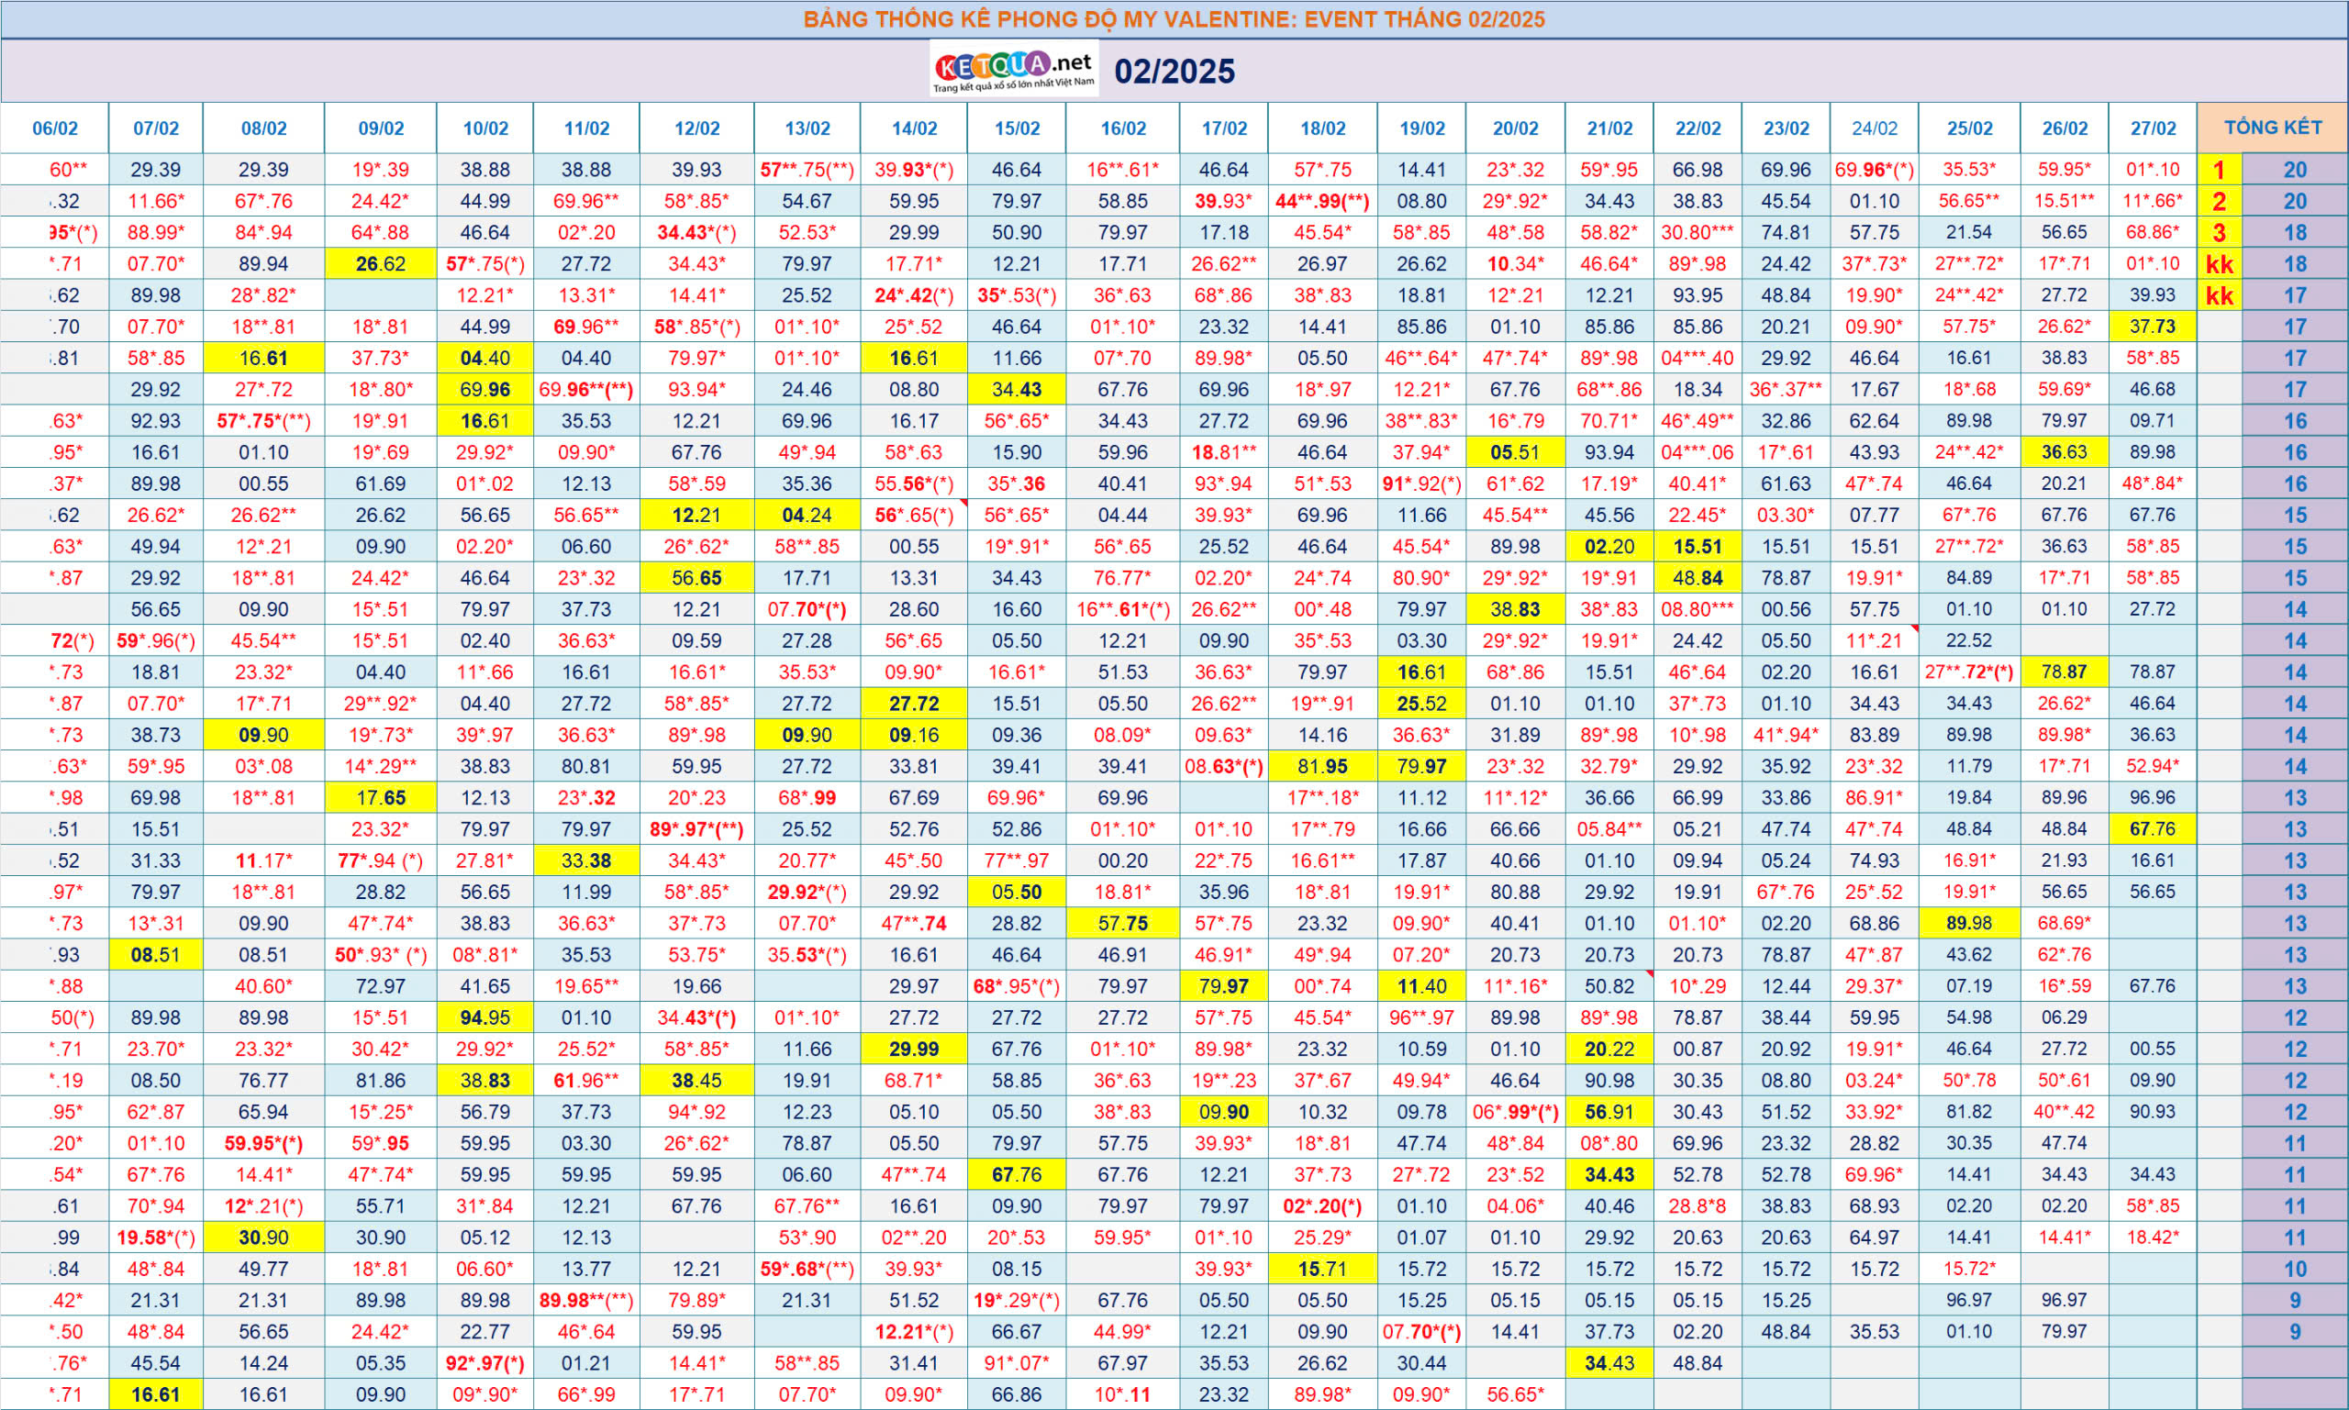Select the 21/02 column header

coord(1609,128)
